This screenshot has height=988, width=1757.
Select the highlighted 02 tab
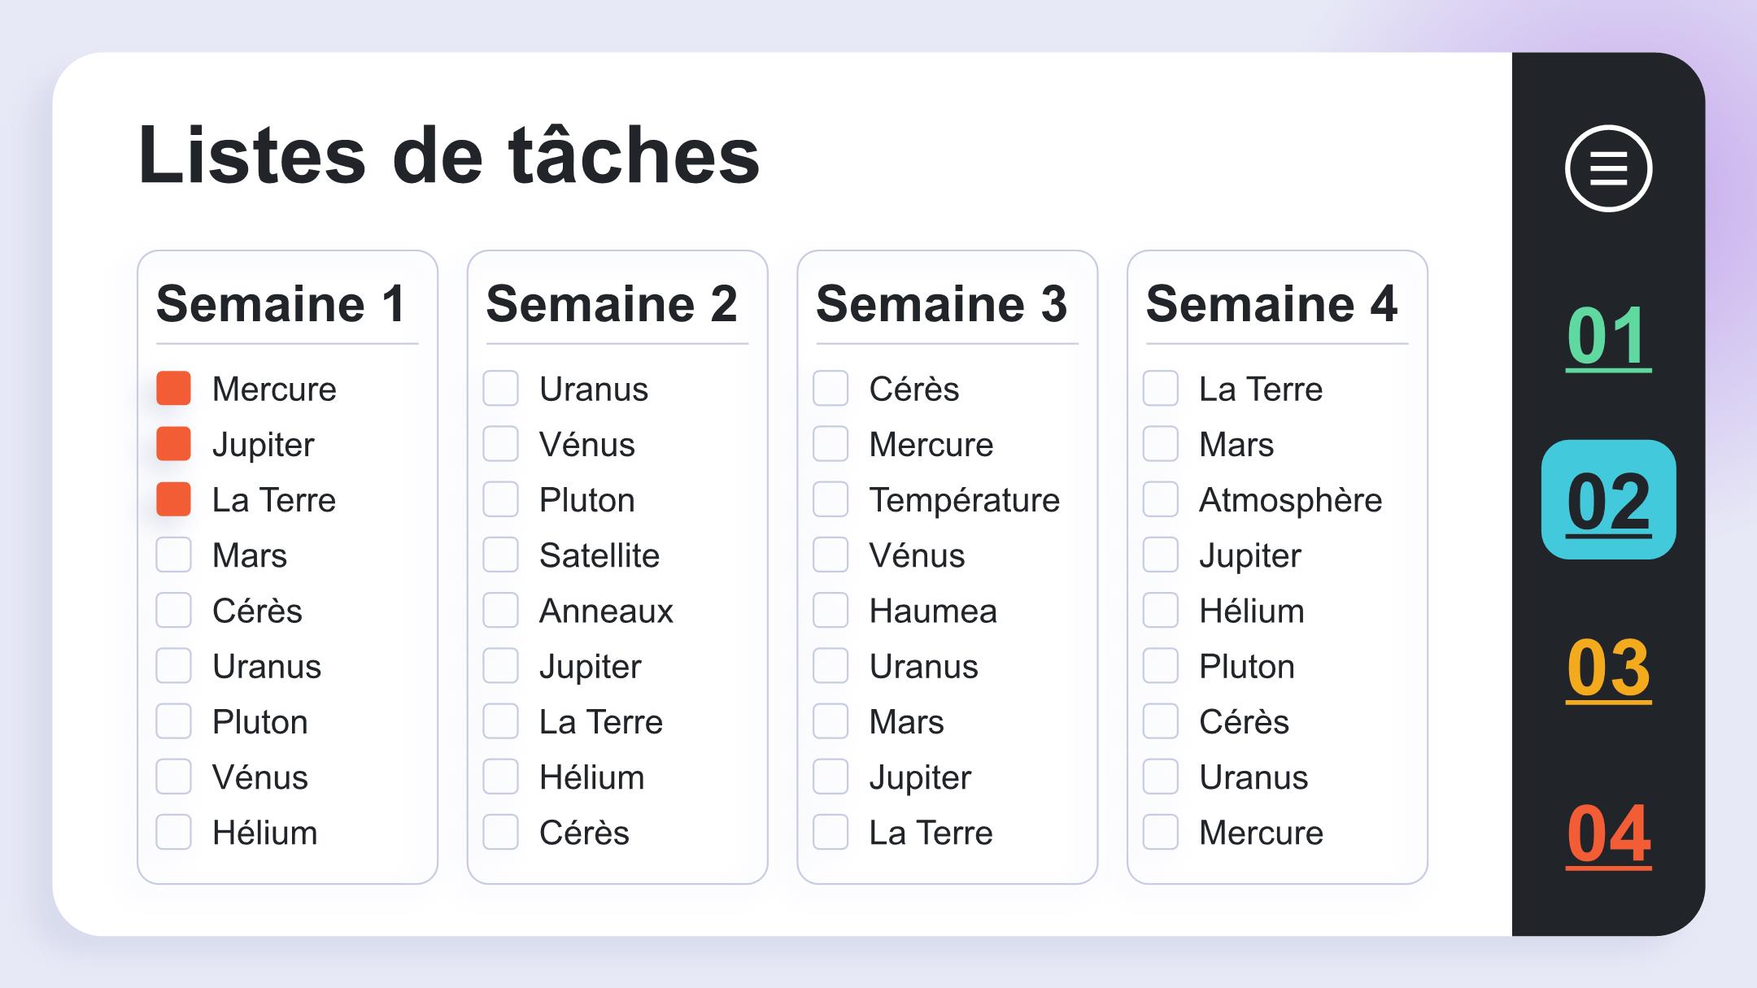1608,499
